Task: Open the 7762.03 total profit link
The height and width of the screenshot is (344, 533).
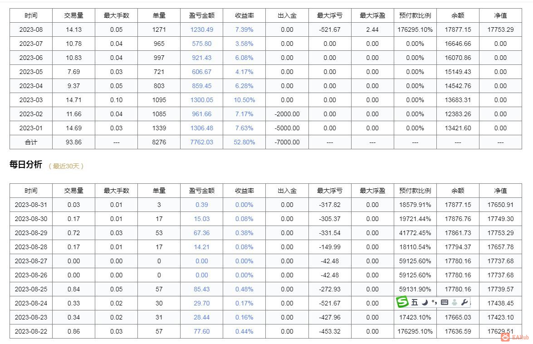Action: point(201,142)
